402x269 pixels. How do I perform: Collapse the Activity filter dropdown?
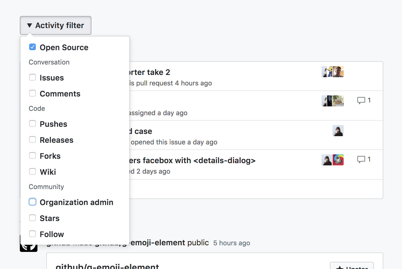tap(55, 25)
